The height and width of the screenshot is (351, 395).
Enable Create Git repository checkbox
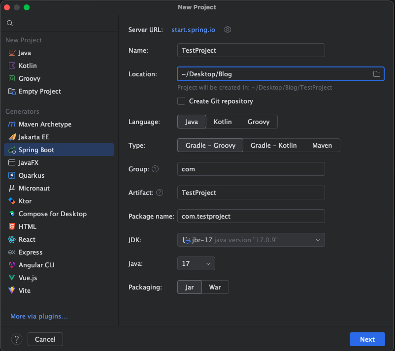click(181, 101)
